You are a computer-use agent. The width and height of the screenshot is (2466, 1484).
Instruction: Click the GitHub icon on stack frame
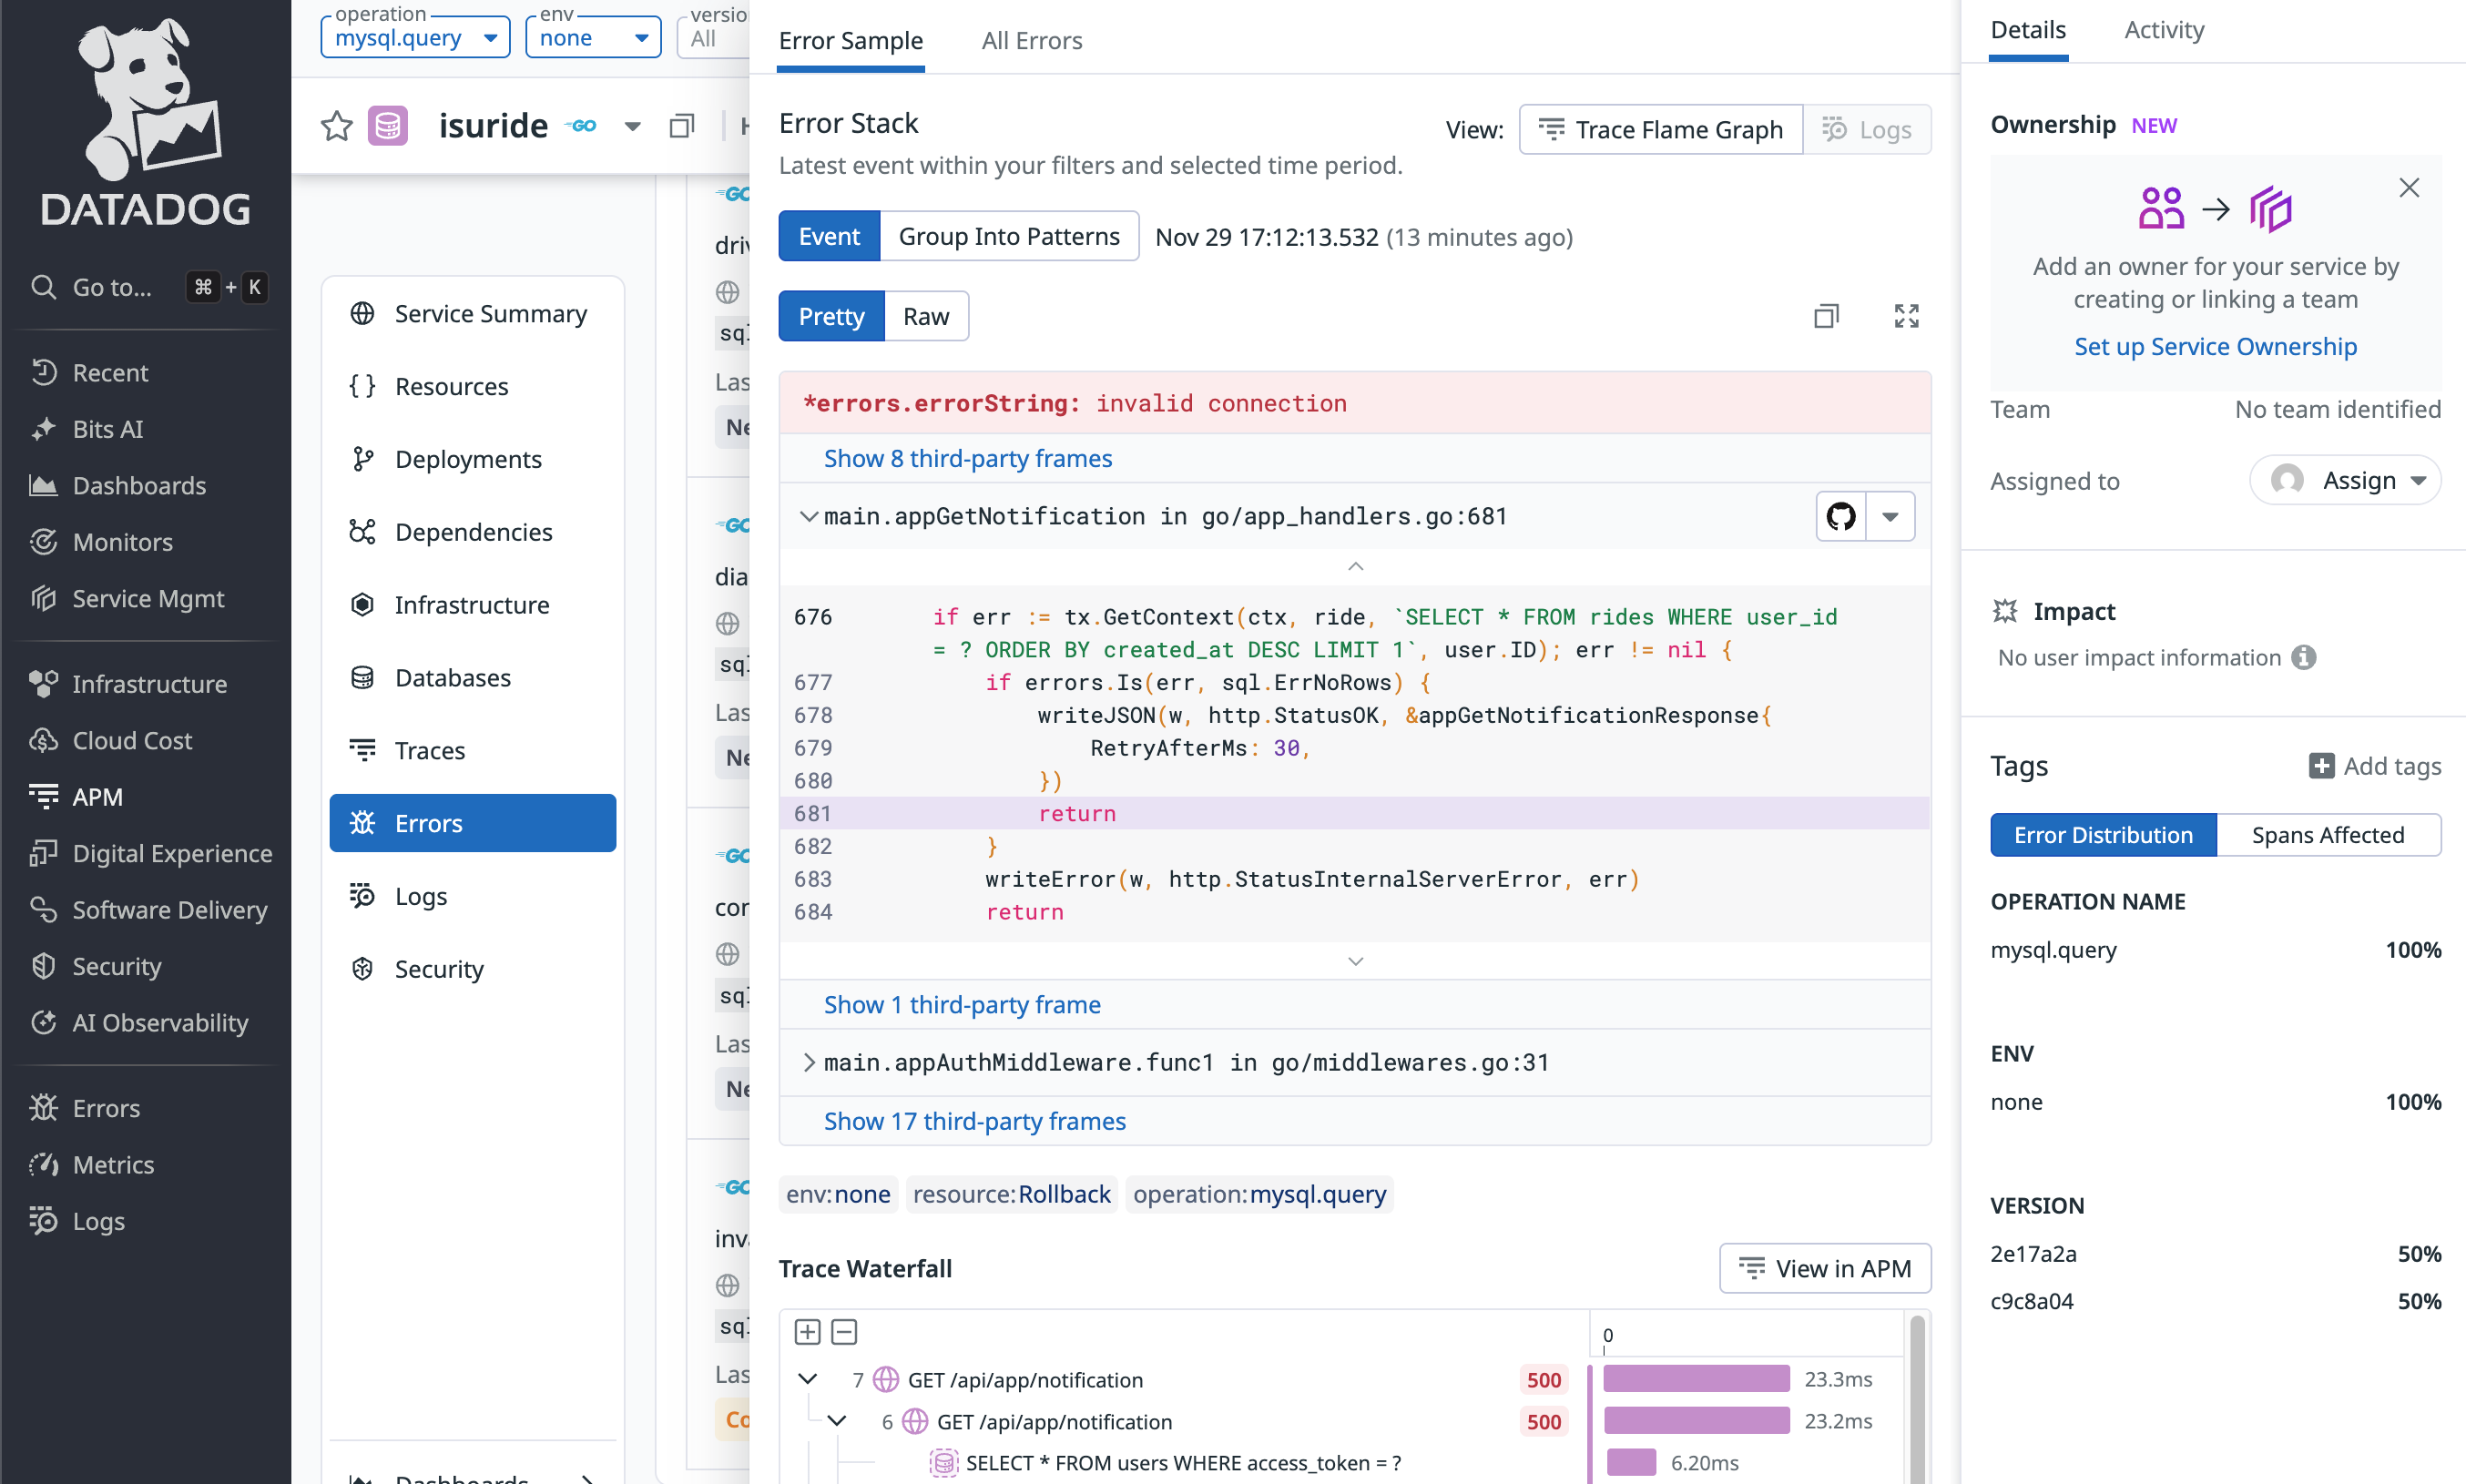[1840, 516]
